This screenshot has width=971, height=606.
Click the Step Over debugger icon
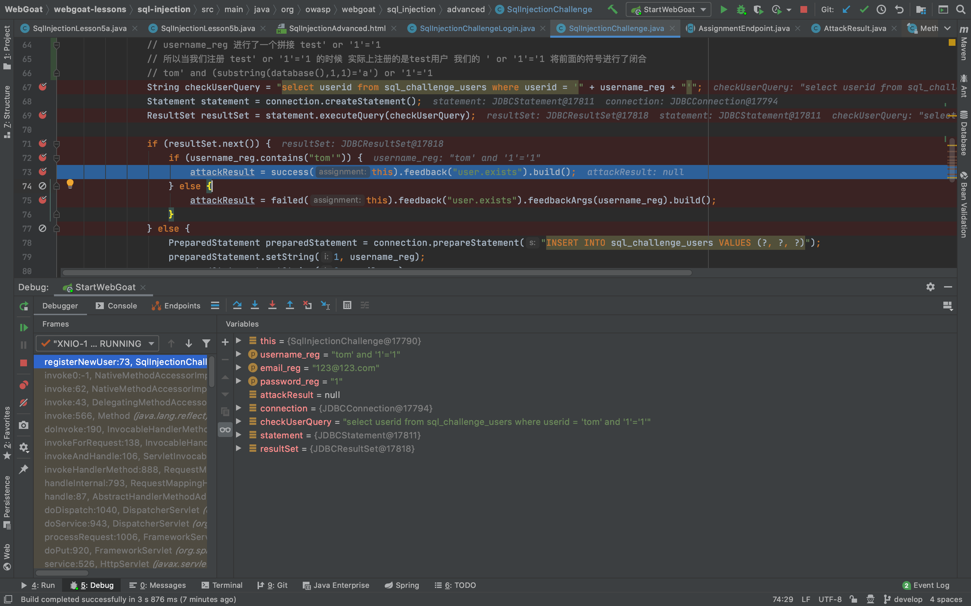tap(237, 305)
